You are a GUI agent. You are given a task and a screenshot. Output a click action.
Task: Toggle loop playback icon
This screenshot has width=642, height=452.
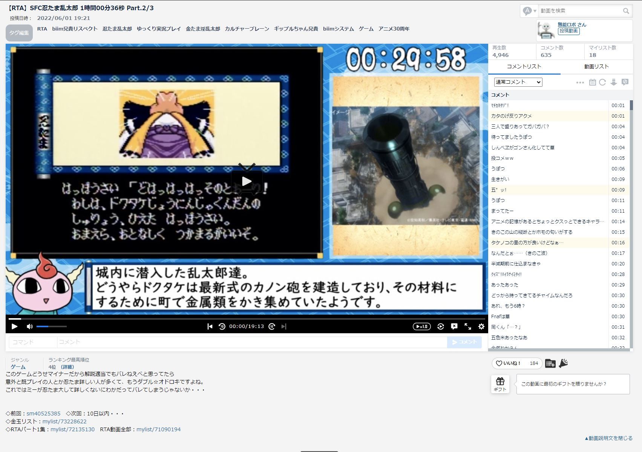[x=441, y=326]
